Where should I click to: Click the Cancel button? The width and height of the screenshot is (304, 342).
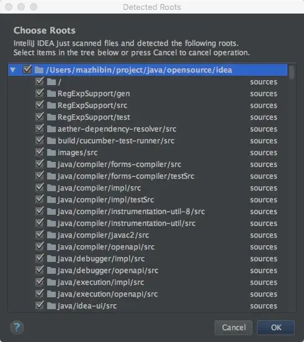coord(233,327)
